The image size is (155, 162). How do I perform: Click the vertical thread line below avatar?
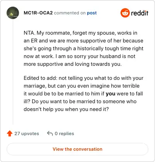point(13,72)
